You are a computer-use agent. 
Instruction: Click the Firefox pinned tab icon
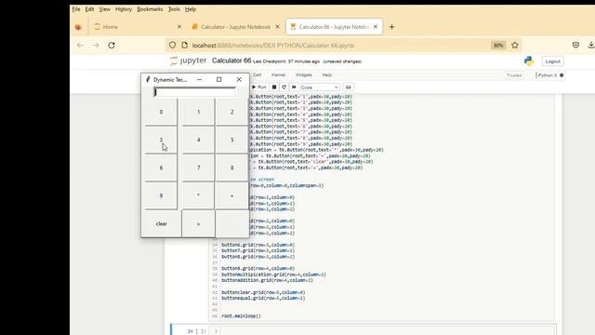pyautogui.click(x=78, y=27)
